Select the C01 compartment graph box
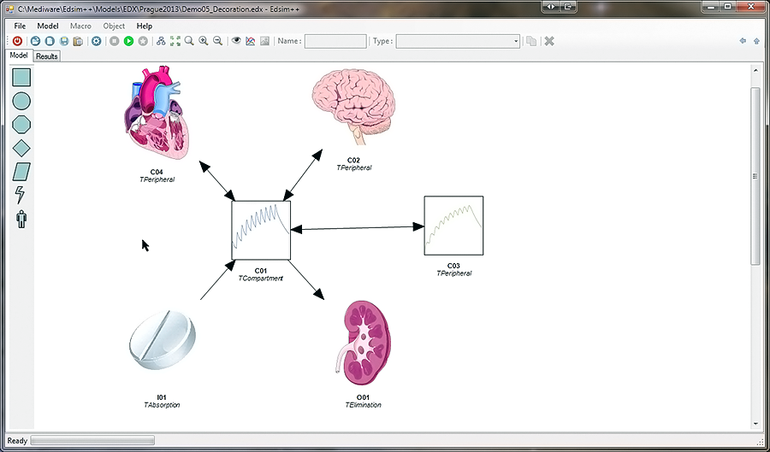The image size is (770, 452). pyautogui.click(x=261, y=231)
